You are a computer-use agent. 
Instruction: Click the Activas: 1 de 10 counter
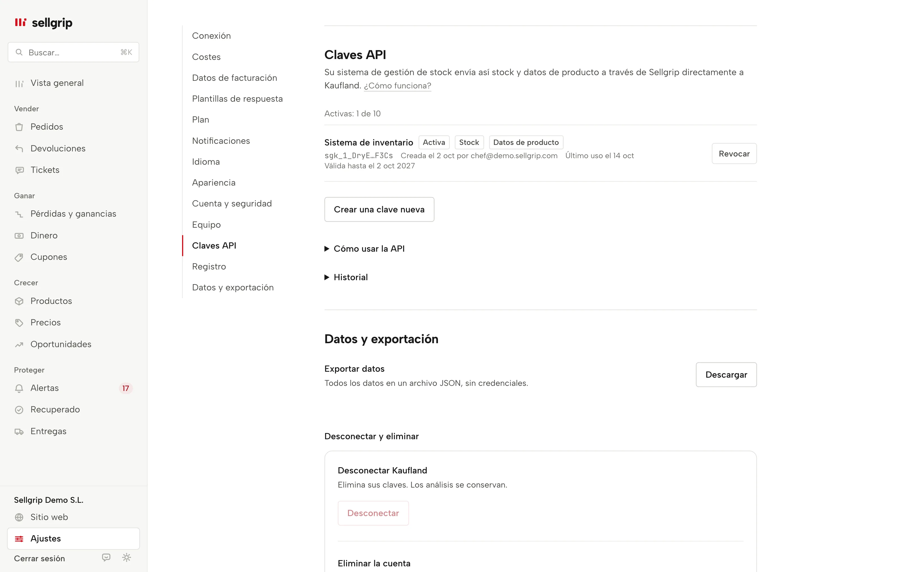click(352, 114)
